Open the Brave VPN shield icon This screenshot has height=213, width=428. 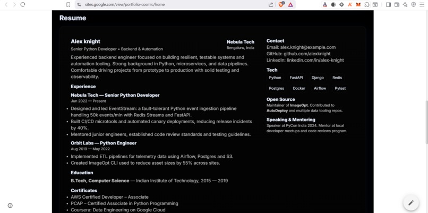[414, 5]
